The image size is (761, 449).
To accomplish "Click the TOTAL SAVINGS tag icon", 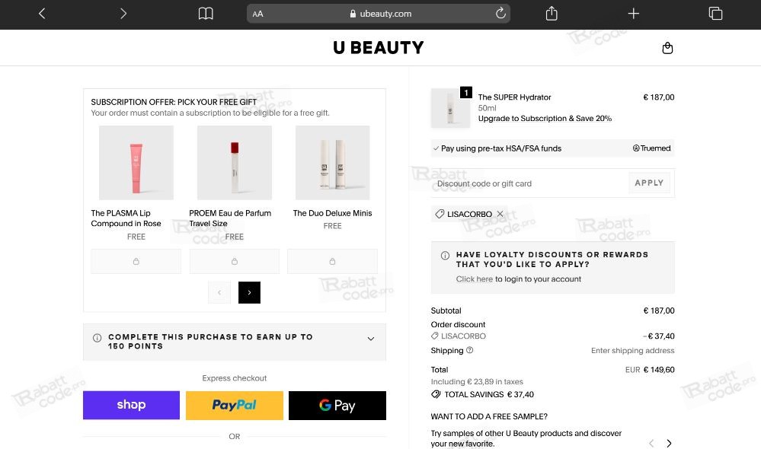I will [x=436, y=394].
